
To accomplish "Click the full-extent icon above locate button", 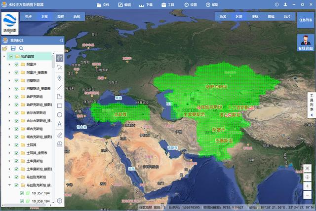I will (x=307, y=169).
